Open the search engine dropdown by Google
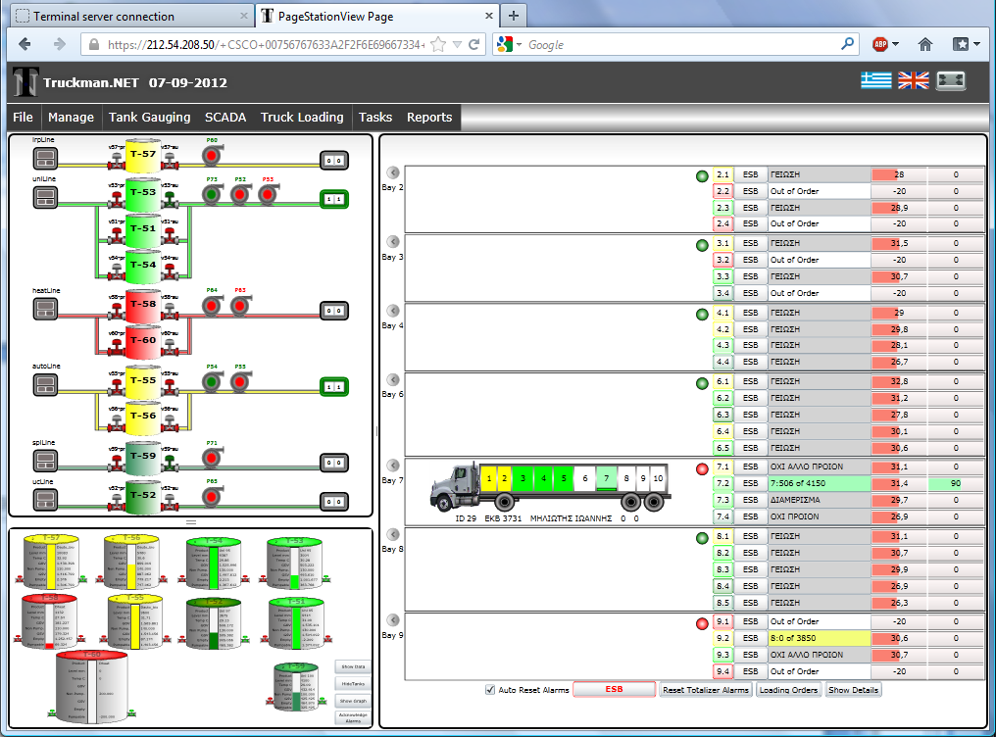Screen dimensions: 996x737 click(509, 44)
